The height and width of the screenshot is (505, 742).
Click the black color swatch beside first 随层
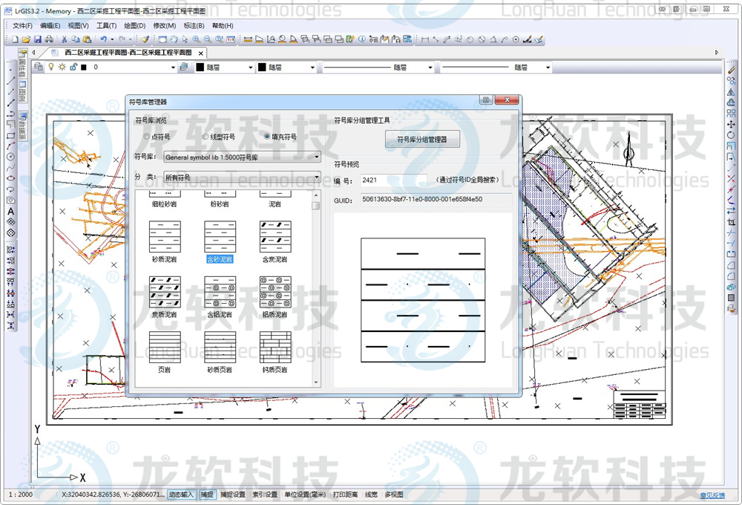(200, 68)
